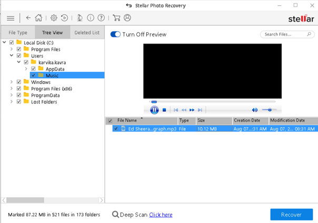
Task: Sort by Creation Date column header
Action: pyautogui.click(x=251, y=120)
